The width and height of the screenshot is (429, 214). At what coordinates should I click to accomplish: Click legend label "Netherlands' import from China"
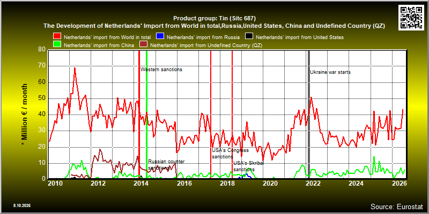point(99,45)
